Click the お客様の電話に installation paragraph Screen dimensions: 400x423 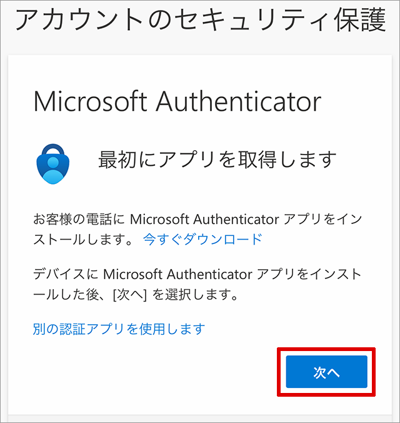click(197, 229)
